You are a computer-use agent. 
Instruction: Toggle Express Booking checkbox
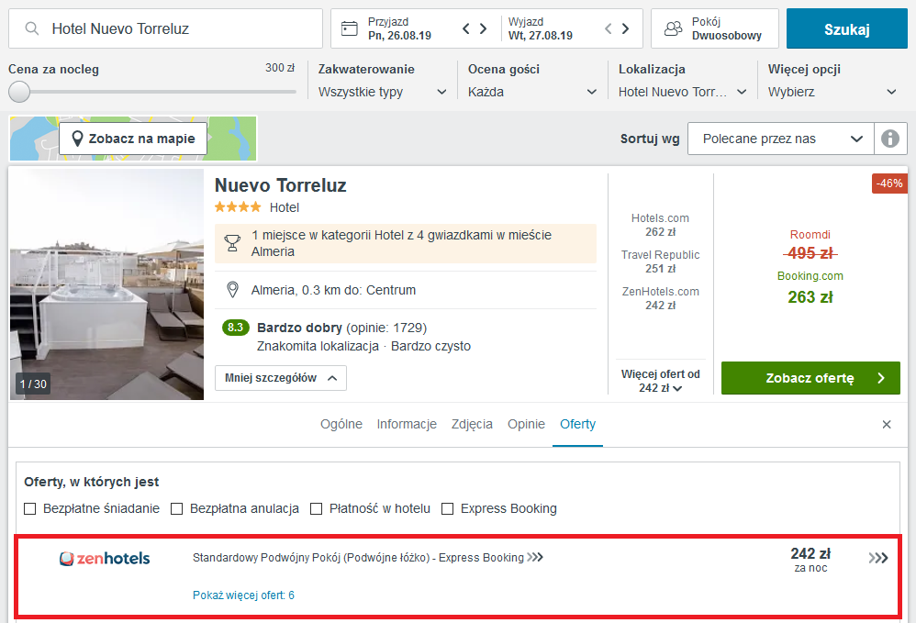(x=448, y=508)
